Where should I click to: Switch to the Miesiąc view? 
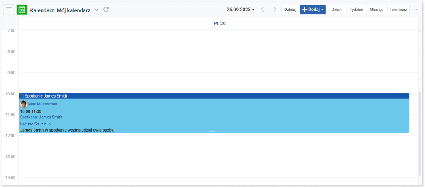tap(376, 10)
